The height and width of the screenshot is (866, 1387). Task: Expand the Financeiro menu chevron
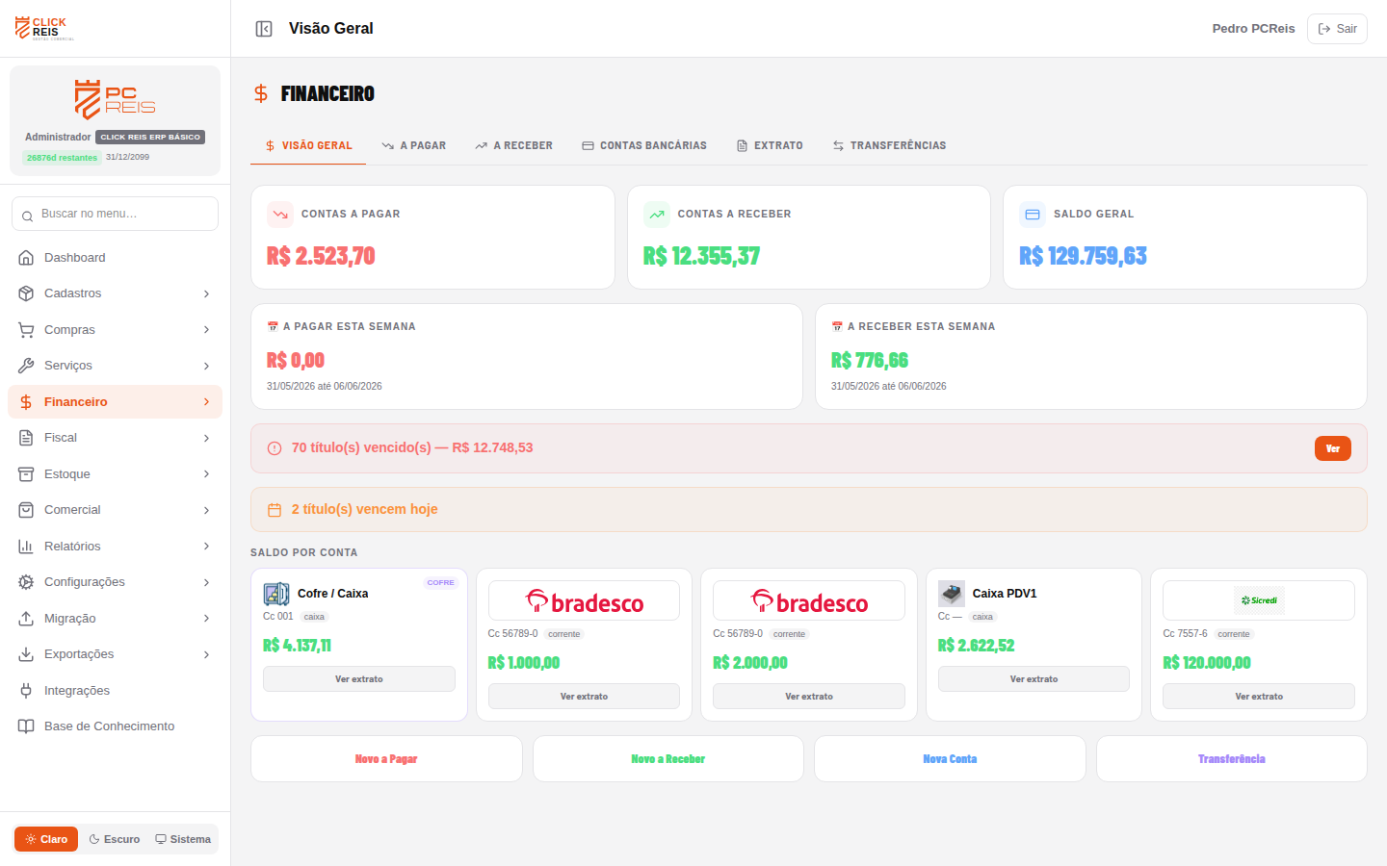pyautogui.click(x=206, y=402)
